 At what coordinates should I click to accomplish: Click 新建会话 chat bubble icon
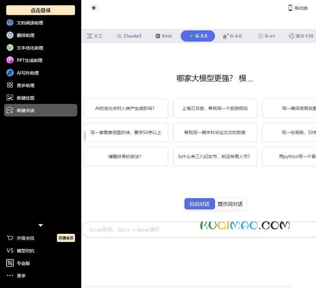pos(10,110)
